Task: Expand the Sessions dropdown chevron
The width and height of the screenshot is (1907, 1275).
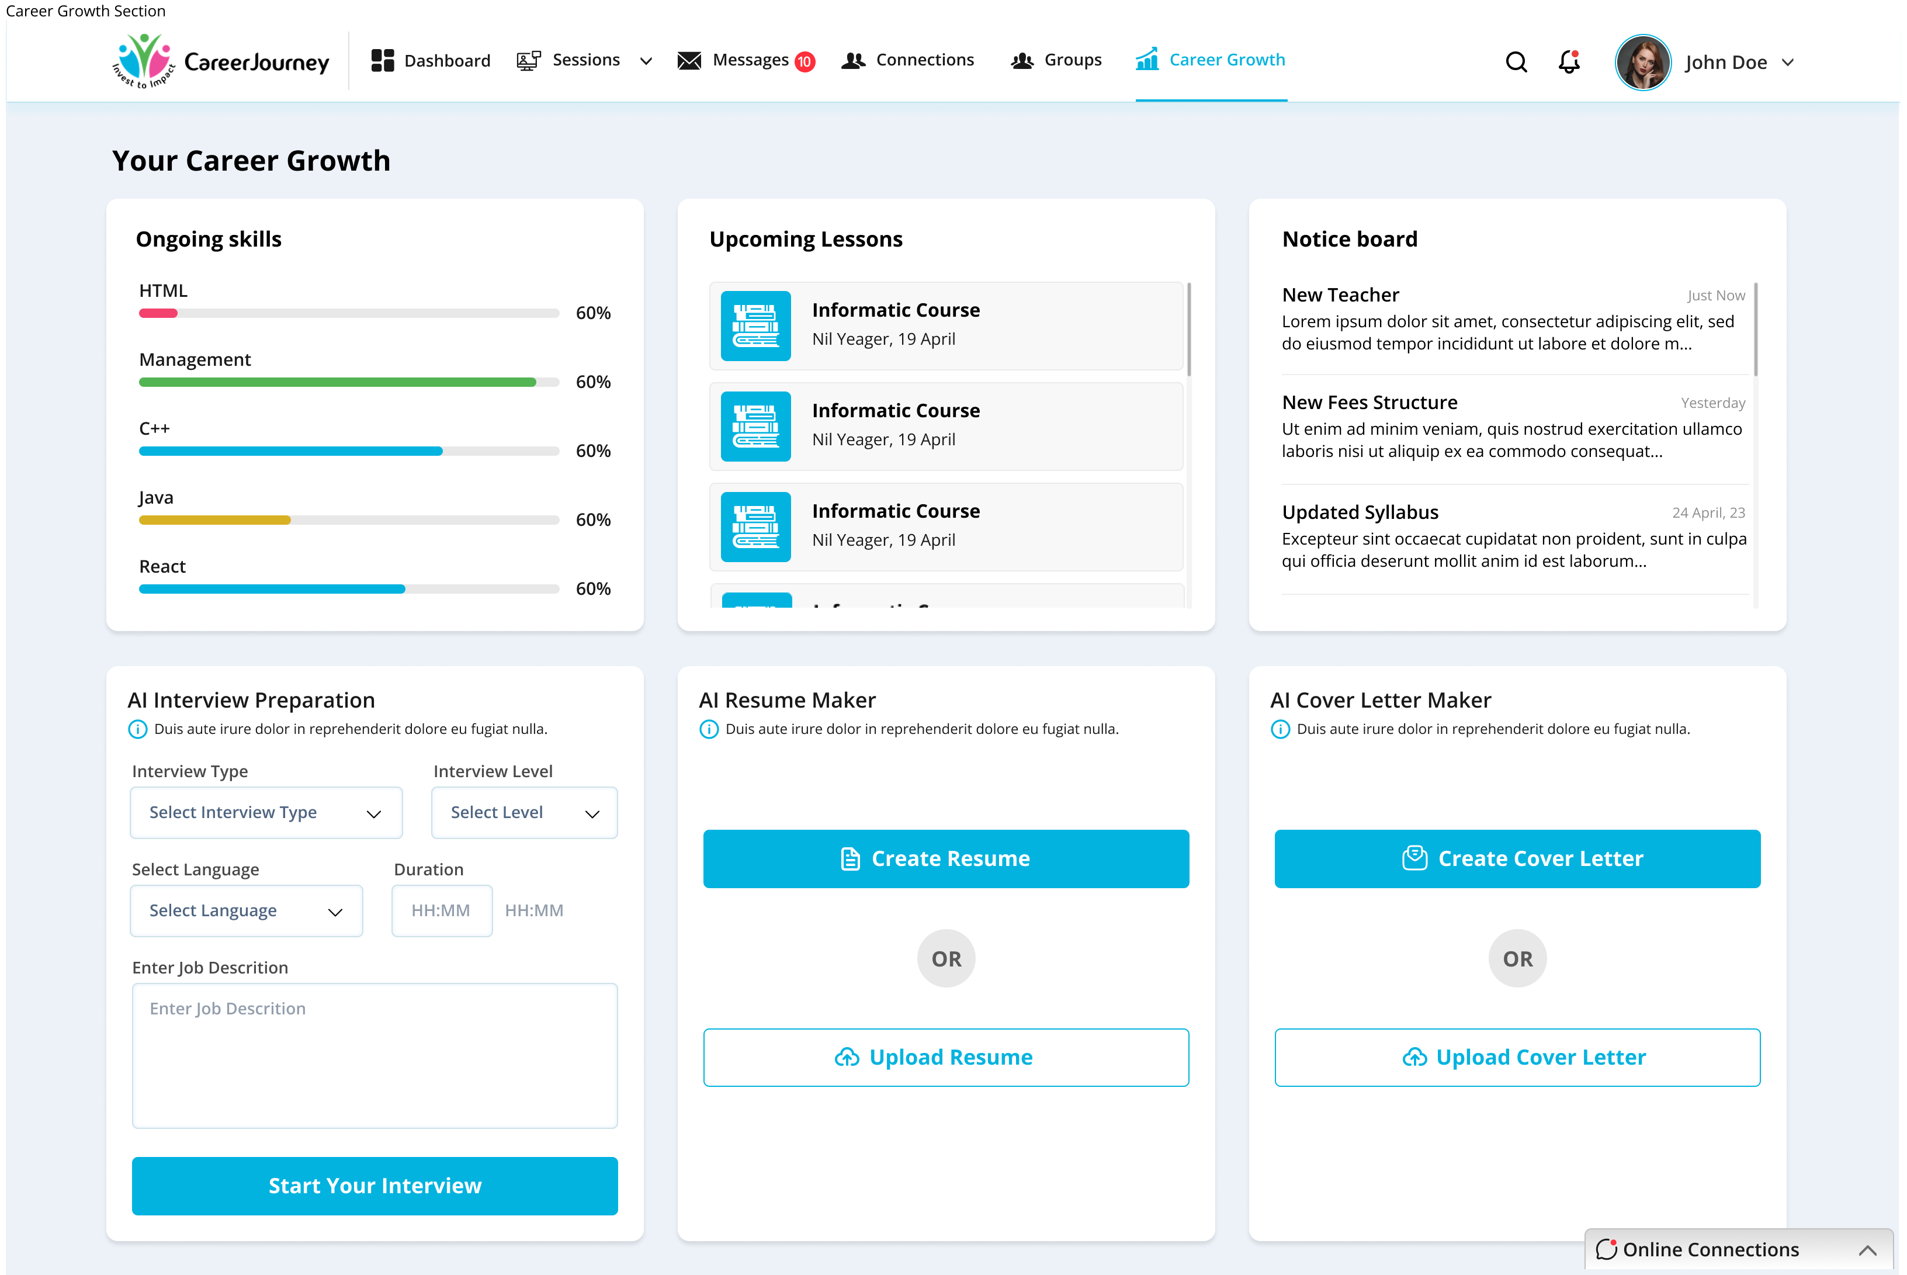Action: point(646,61)
